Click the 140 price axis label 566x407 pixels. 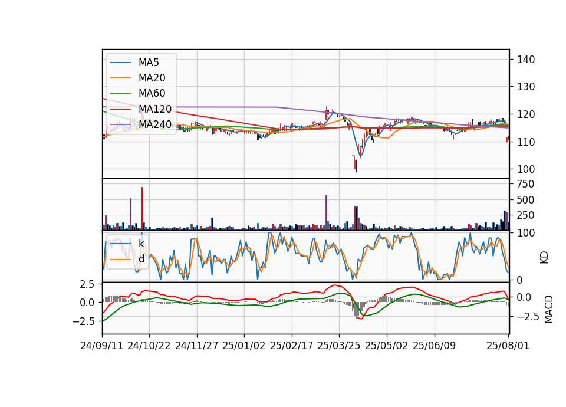[526, 60]
